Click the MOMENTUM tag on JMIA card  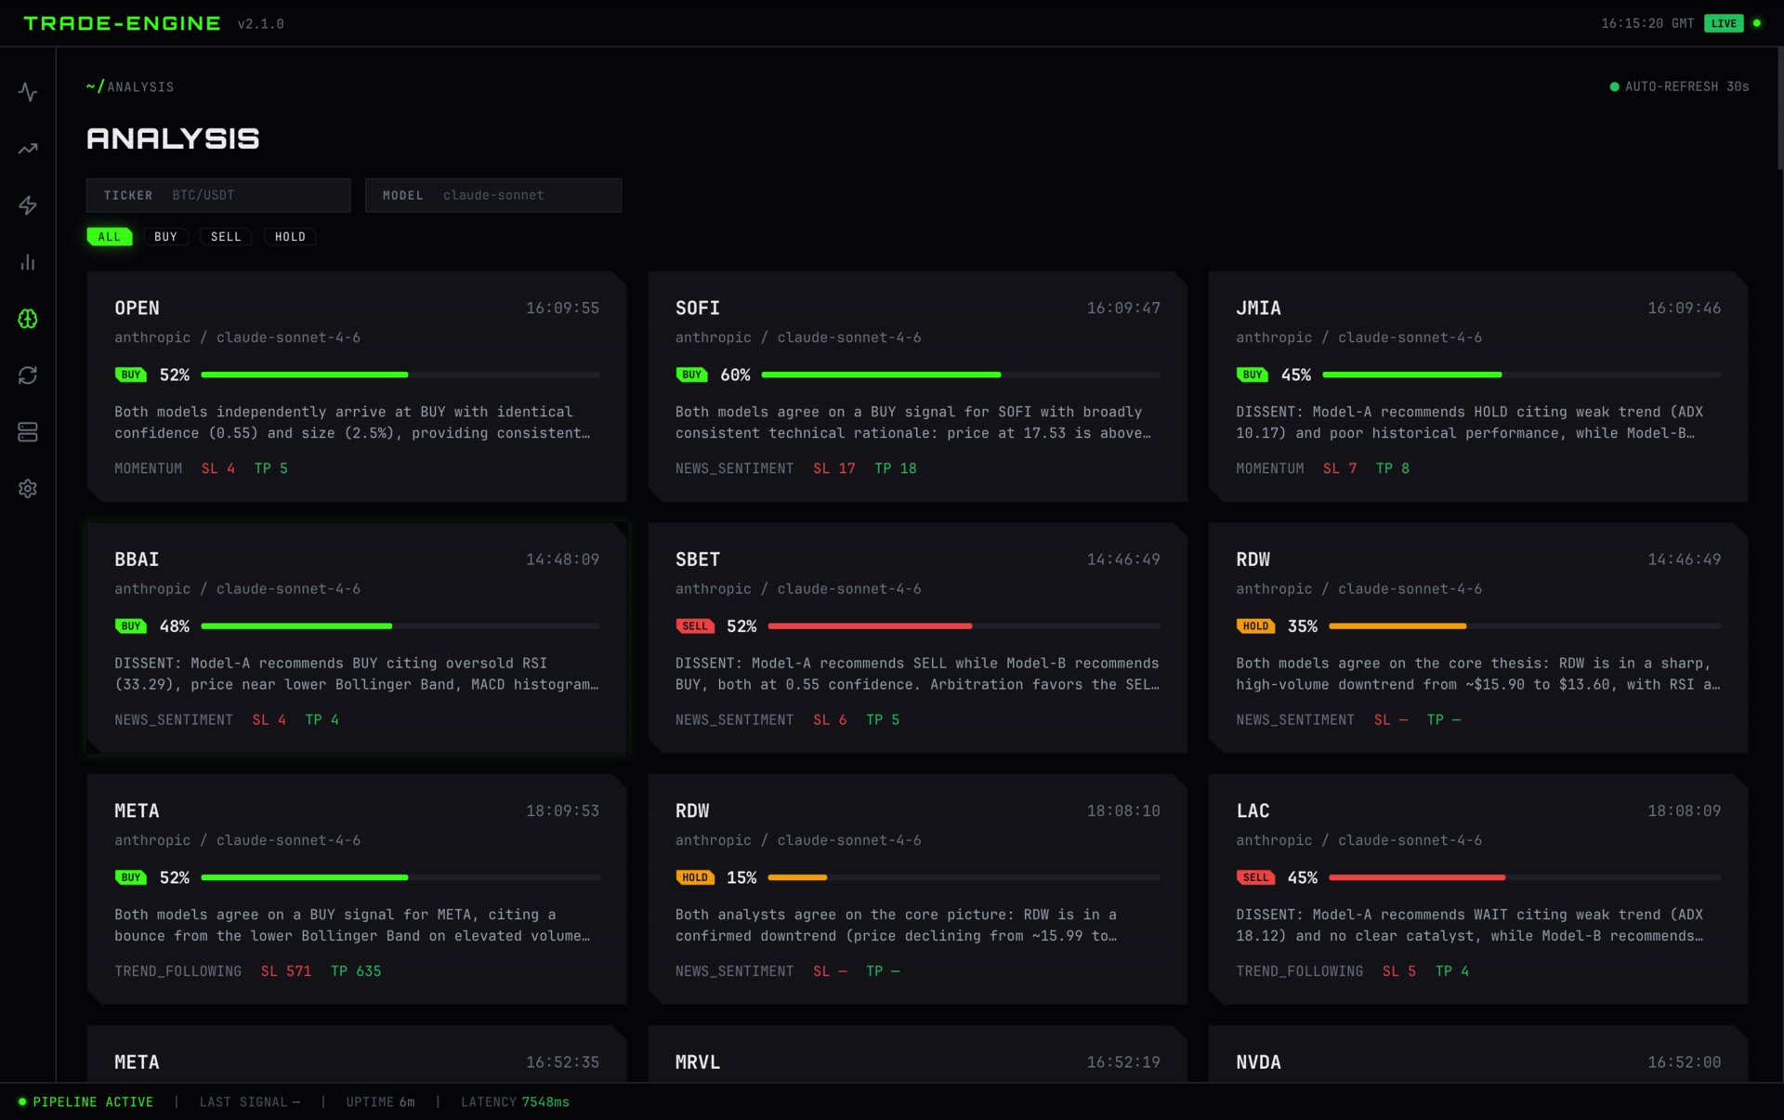point(1270,468)
